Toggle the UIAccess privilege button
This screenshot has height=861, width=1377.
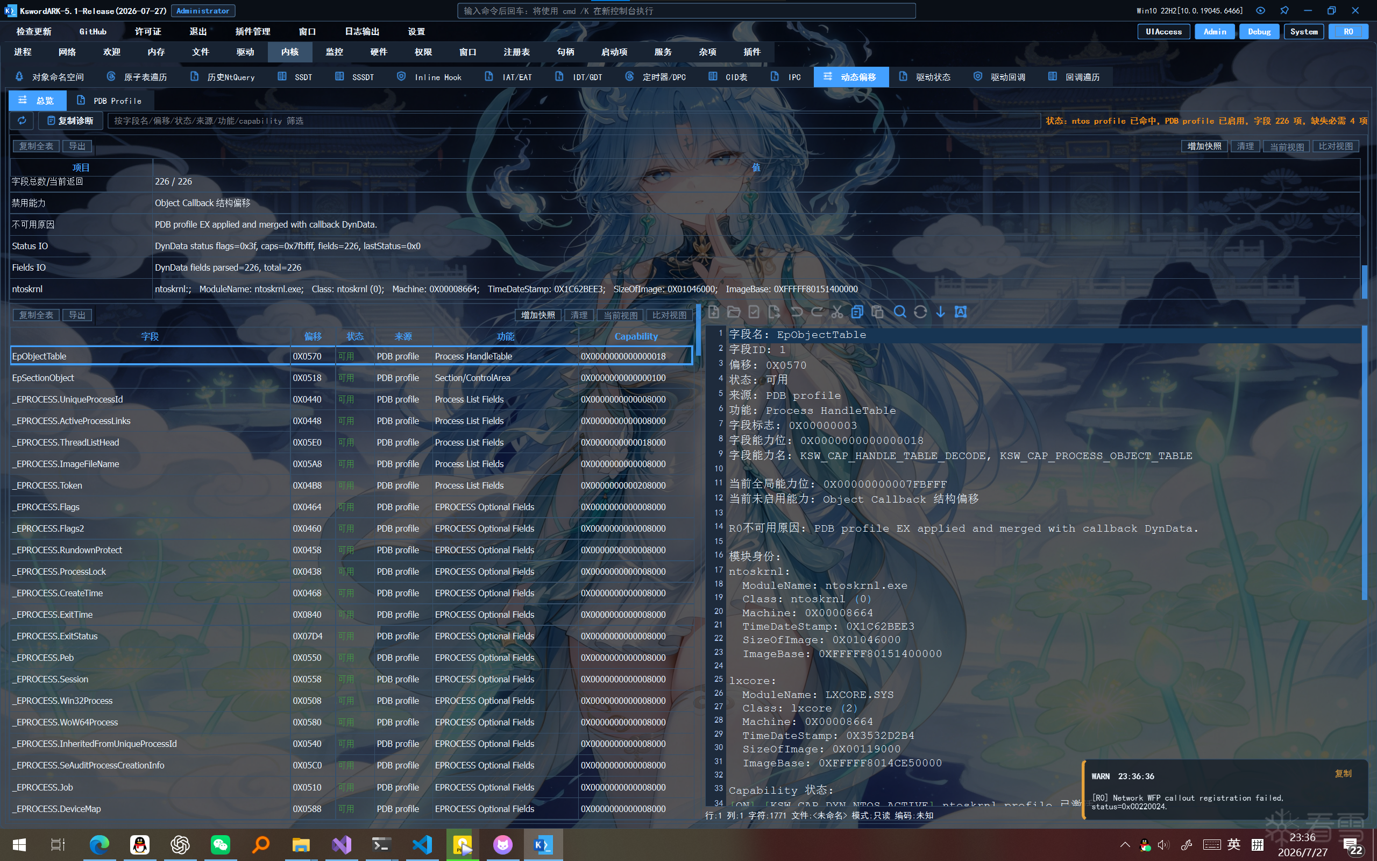click(1163, 32)
